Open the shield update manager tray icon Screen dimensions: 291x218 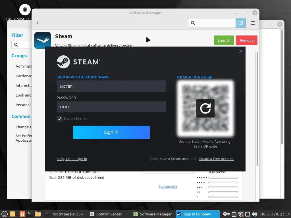pyautogui.click(x=241, y=214)
